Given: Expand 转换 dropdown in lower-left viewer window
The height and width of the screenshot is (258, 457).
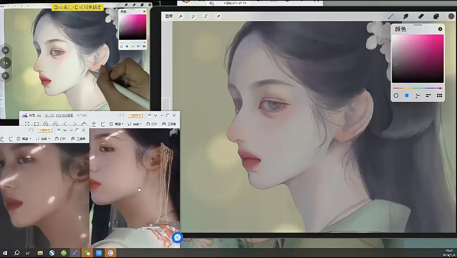Looking at the screenshot, I should [x=43, y=139].
